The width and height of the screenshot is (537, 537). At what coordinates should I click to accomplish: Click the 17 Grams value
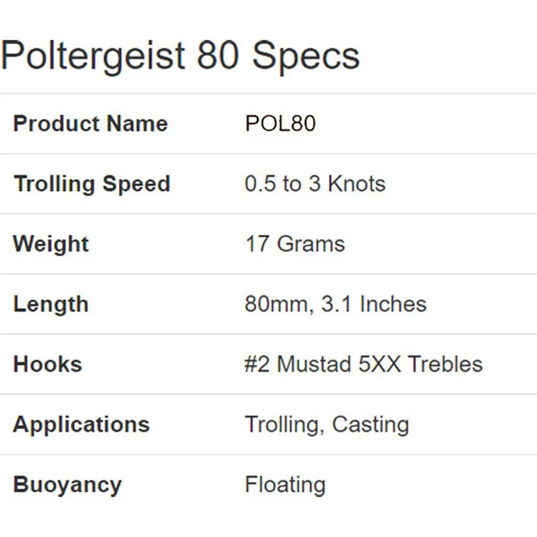click(x=295, y=244)
